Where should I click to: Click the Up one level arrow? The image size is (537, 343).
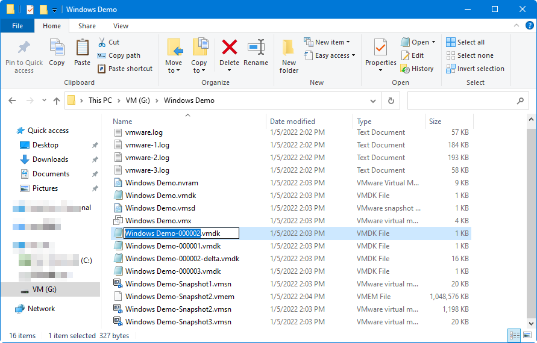pos(57,100)
